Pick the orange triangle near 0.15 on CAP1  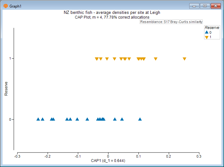tap(155, 59)
